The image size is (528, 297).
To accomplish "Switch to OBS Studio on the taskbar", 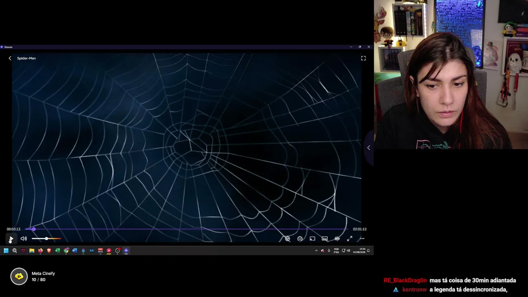I will pyautogui.click(x=118, y=250).
